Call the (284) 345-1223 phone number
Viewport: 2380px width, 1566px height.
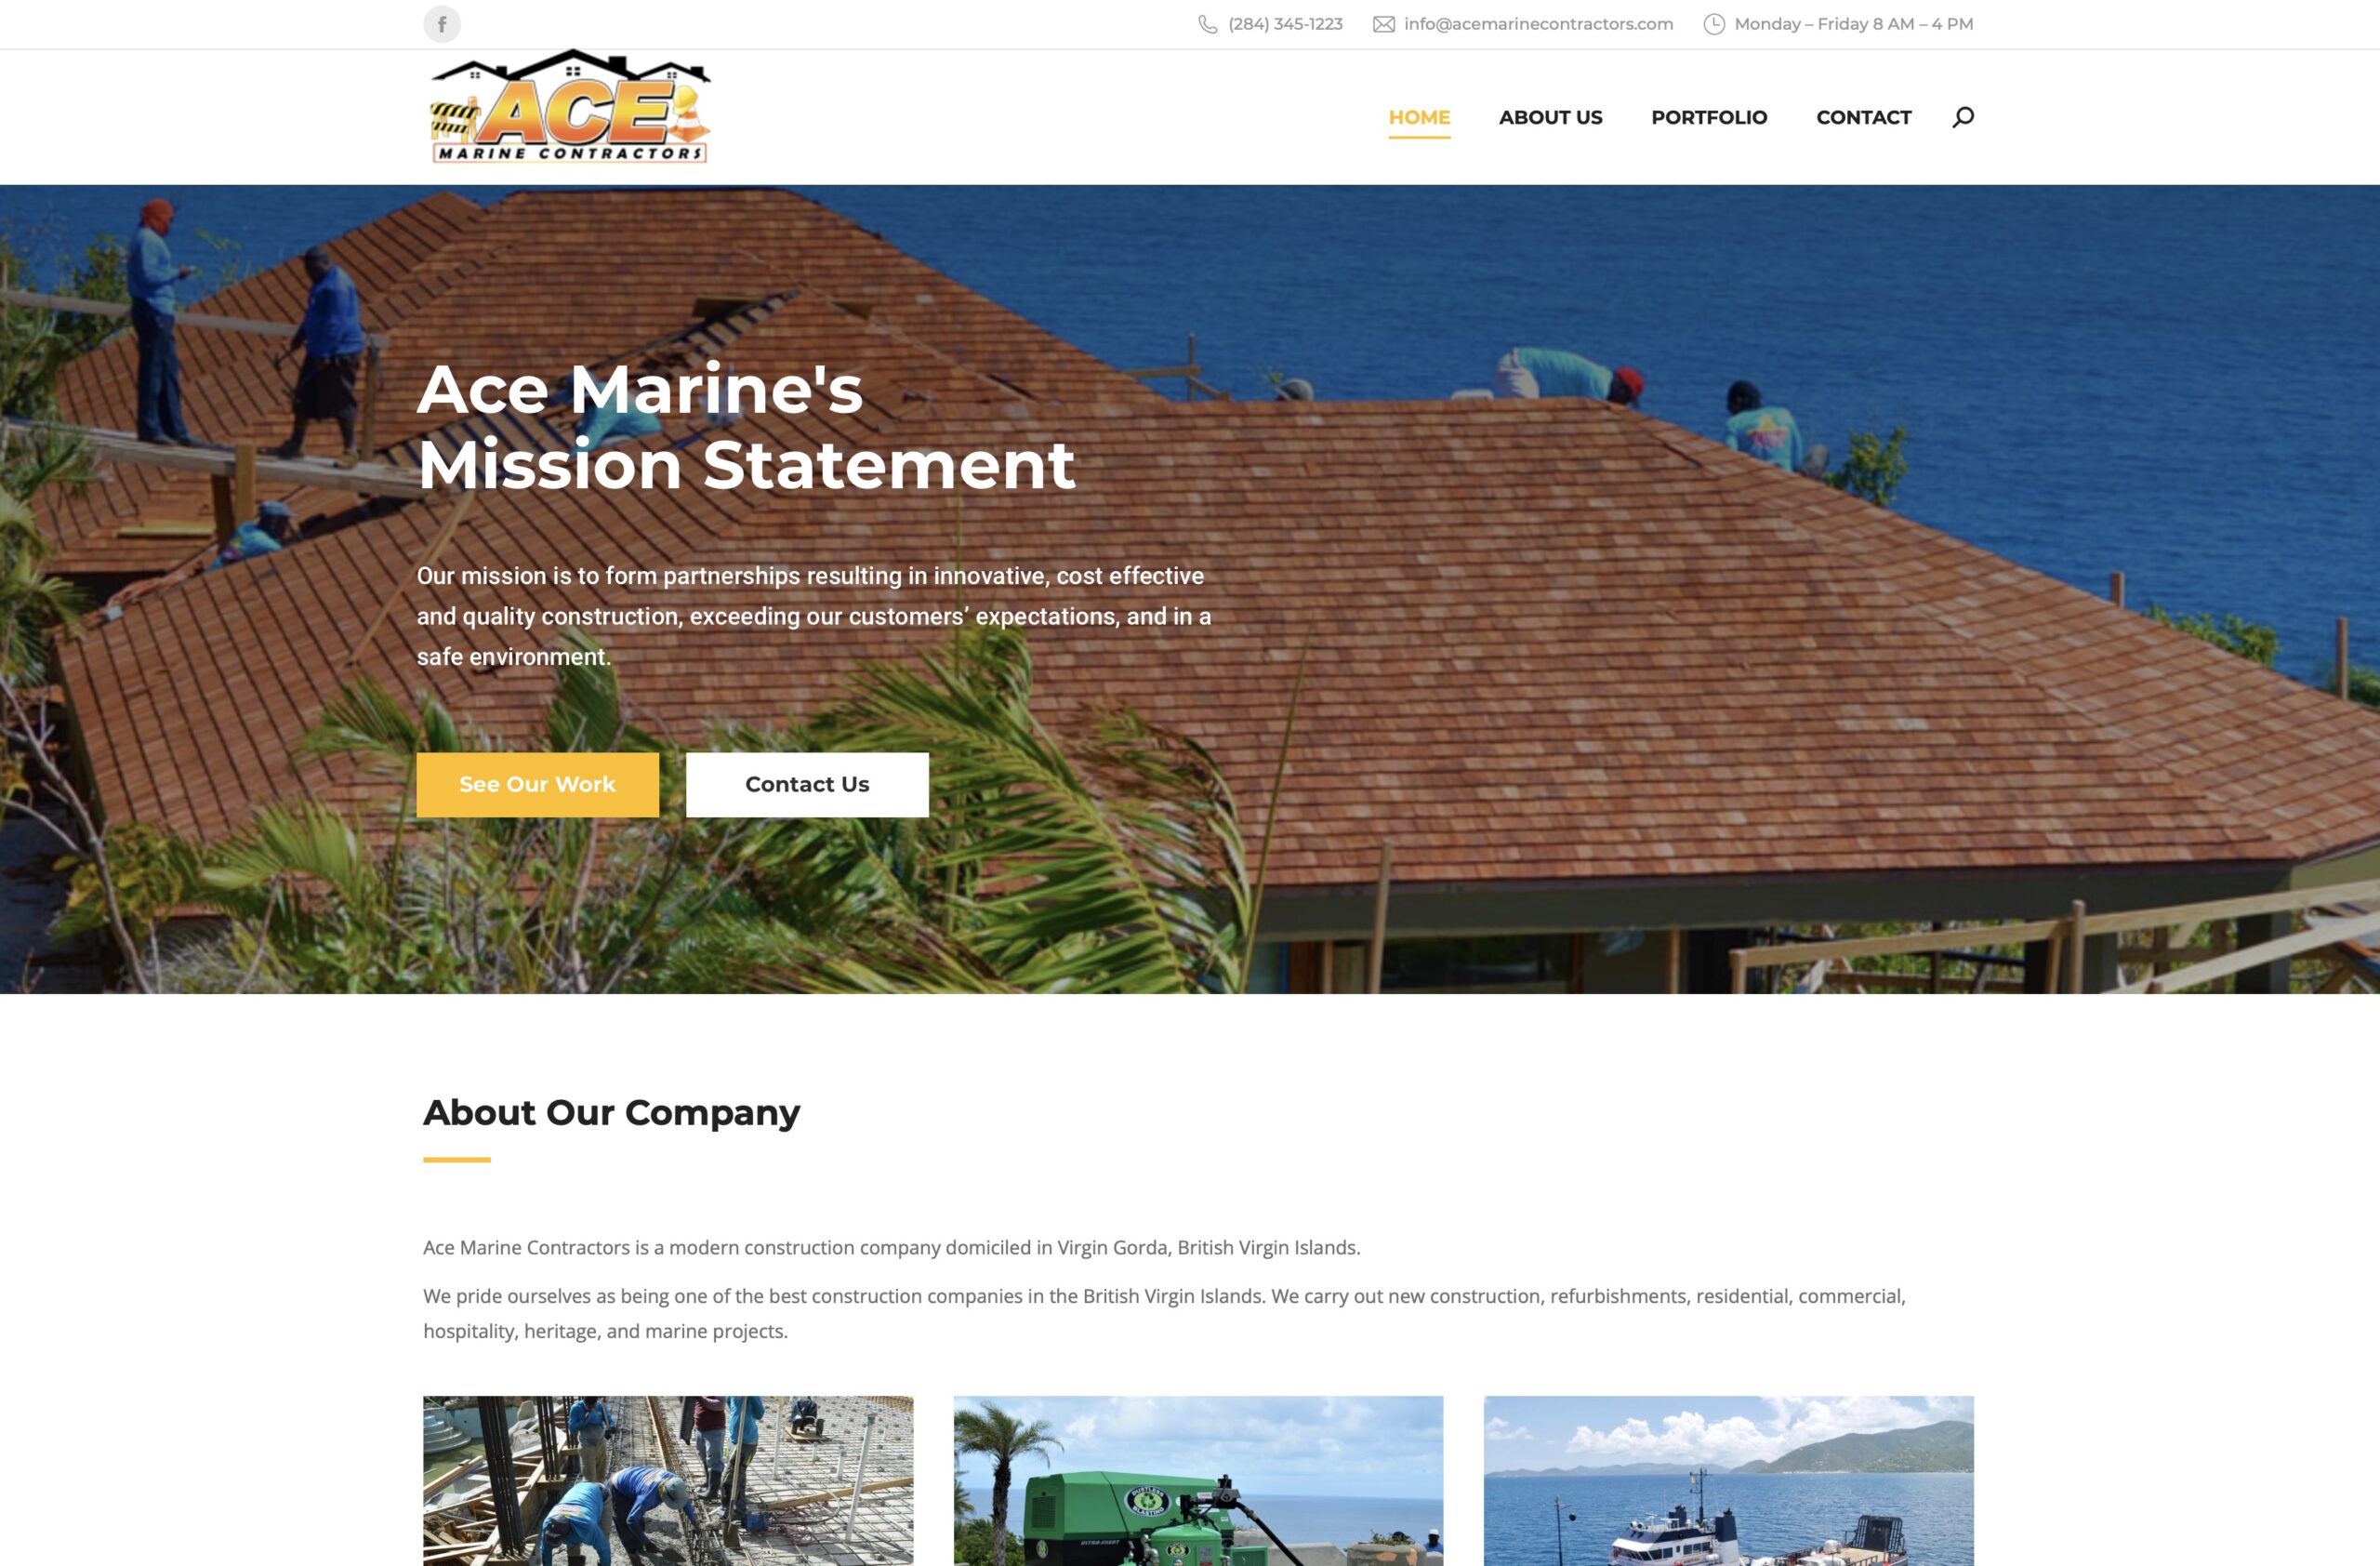tap(1285, 24)
